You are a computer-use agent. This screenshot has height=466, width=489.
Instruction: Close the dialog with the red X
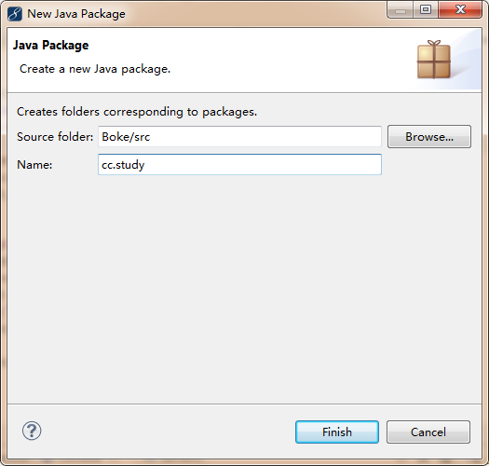tap(460, 9)
